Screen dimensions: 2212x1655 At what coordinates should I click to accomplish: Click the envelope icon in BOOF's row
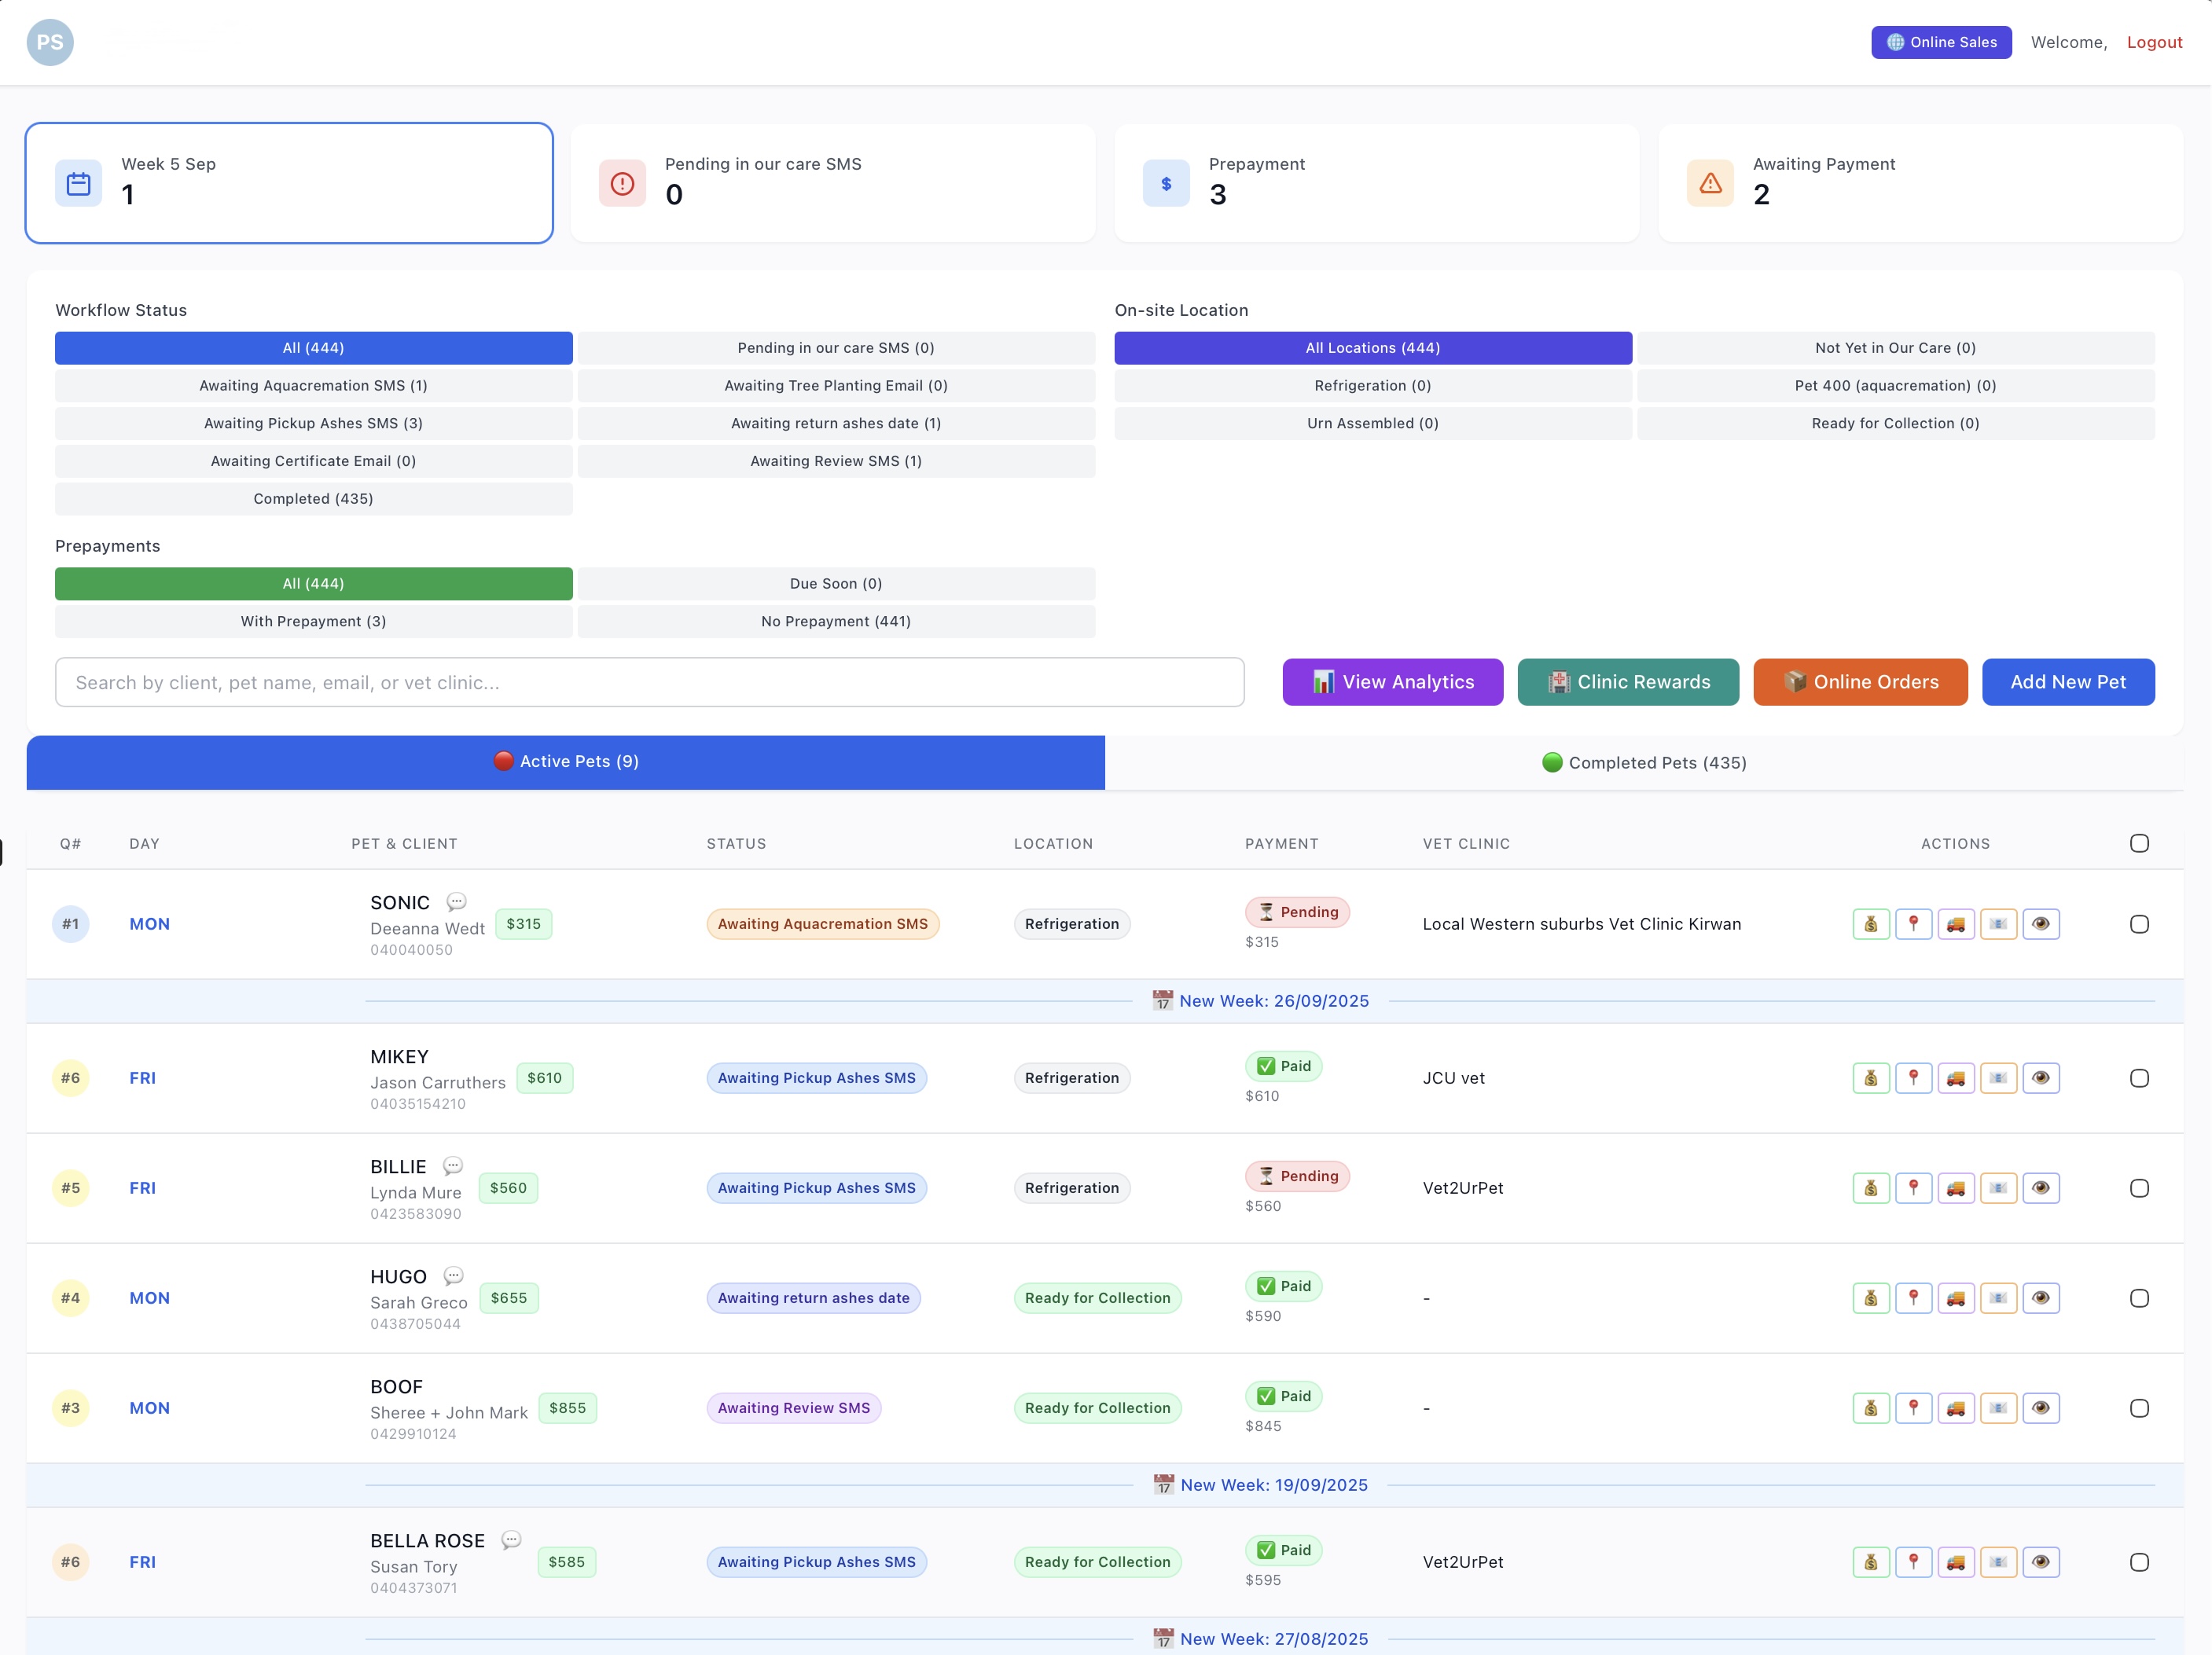(x=1998, y=1408)
